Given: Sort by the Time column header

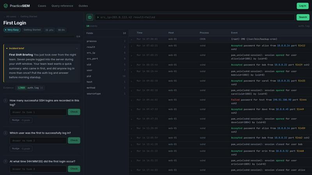Looking at the screenshot, I should [x=140, y=33].
